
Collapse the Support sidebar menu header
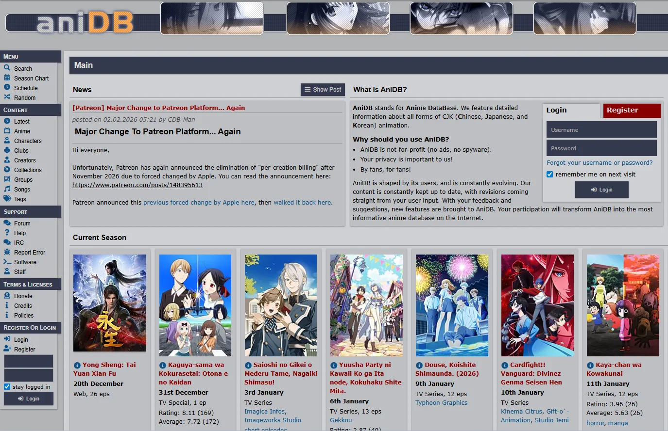[30, 212]
